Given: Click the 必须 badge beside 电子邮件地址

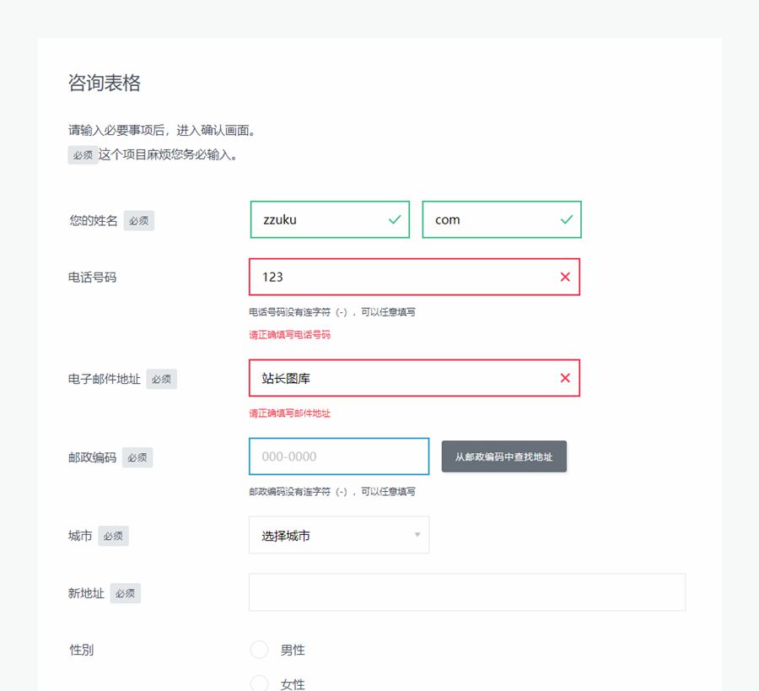Looking at the screenshot, I should pyautogui.click(x=161, y=380).
